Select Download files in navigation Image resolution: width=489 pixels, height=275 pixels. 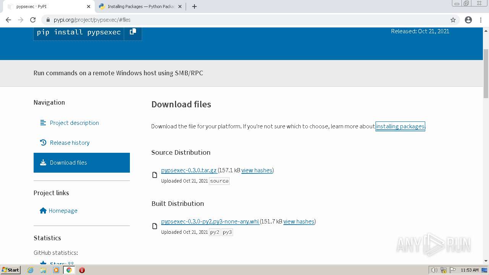[82, 163]
